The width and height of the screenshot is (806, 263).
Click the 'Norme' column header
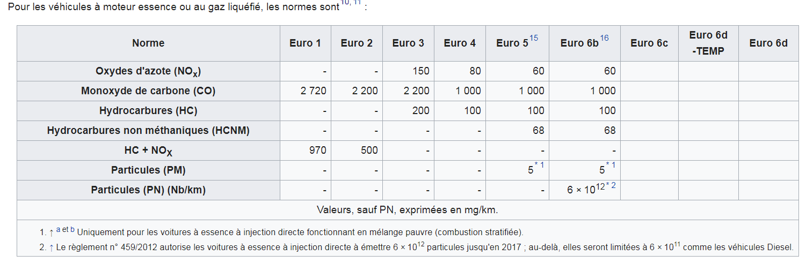pos(148,43)
